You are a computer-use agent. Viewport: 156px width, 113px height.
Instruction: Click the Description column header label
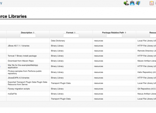[x=27, y=32]
